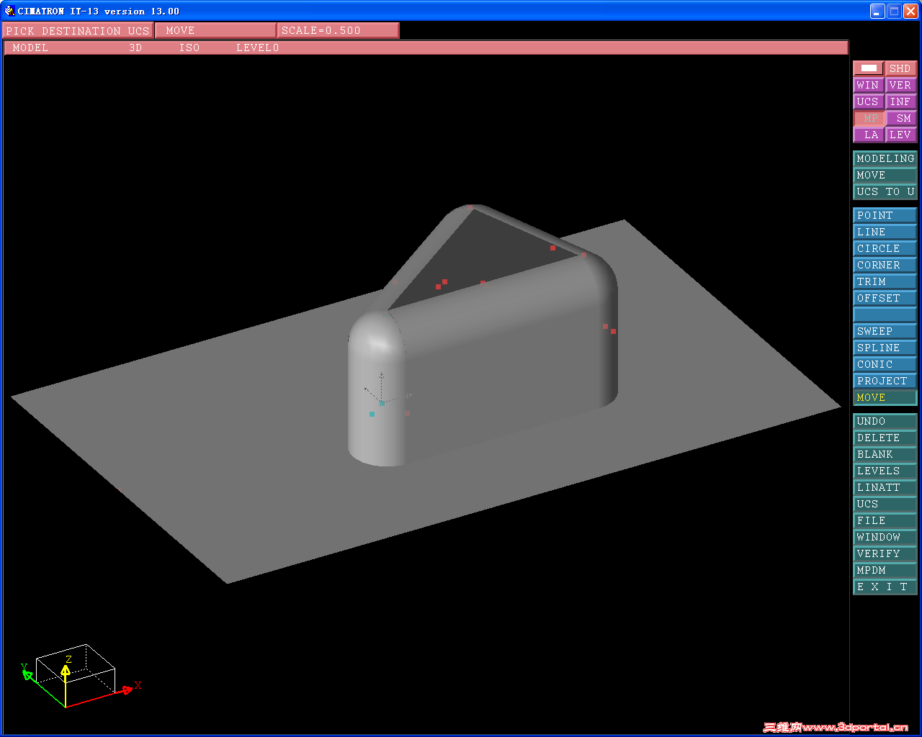Open the LEVELS command
The height and width of the screenshot is (737, 922).
point(885,471)
